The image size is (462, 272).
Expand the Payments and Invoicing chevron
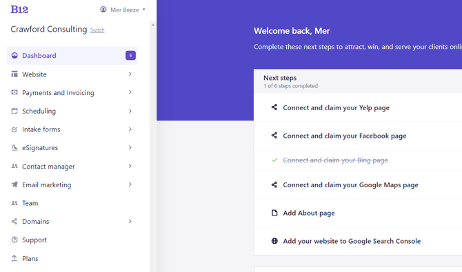click(130, 92)
